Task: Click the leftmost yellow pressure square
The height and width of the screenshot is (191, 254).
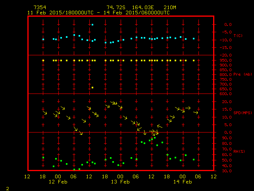Action: point(43,60)
